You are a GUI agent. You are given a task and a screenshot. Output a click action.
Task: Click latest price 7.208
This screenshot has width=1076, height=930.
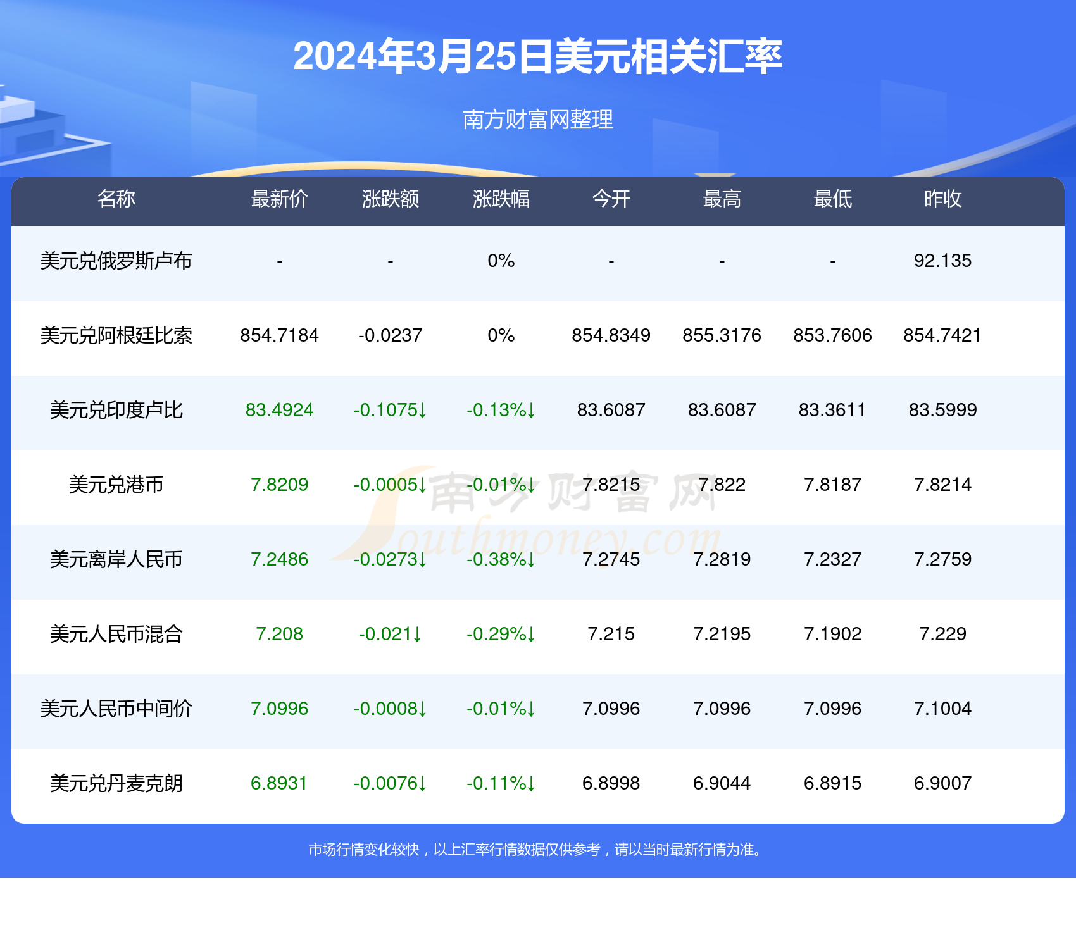279,634
